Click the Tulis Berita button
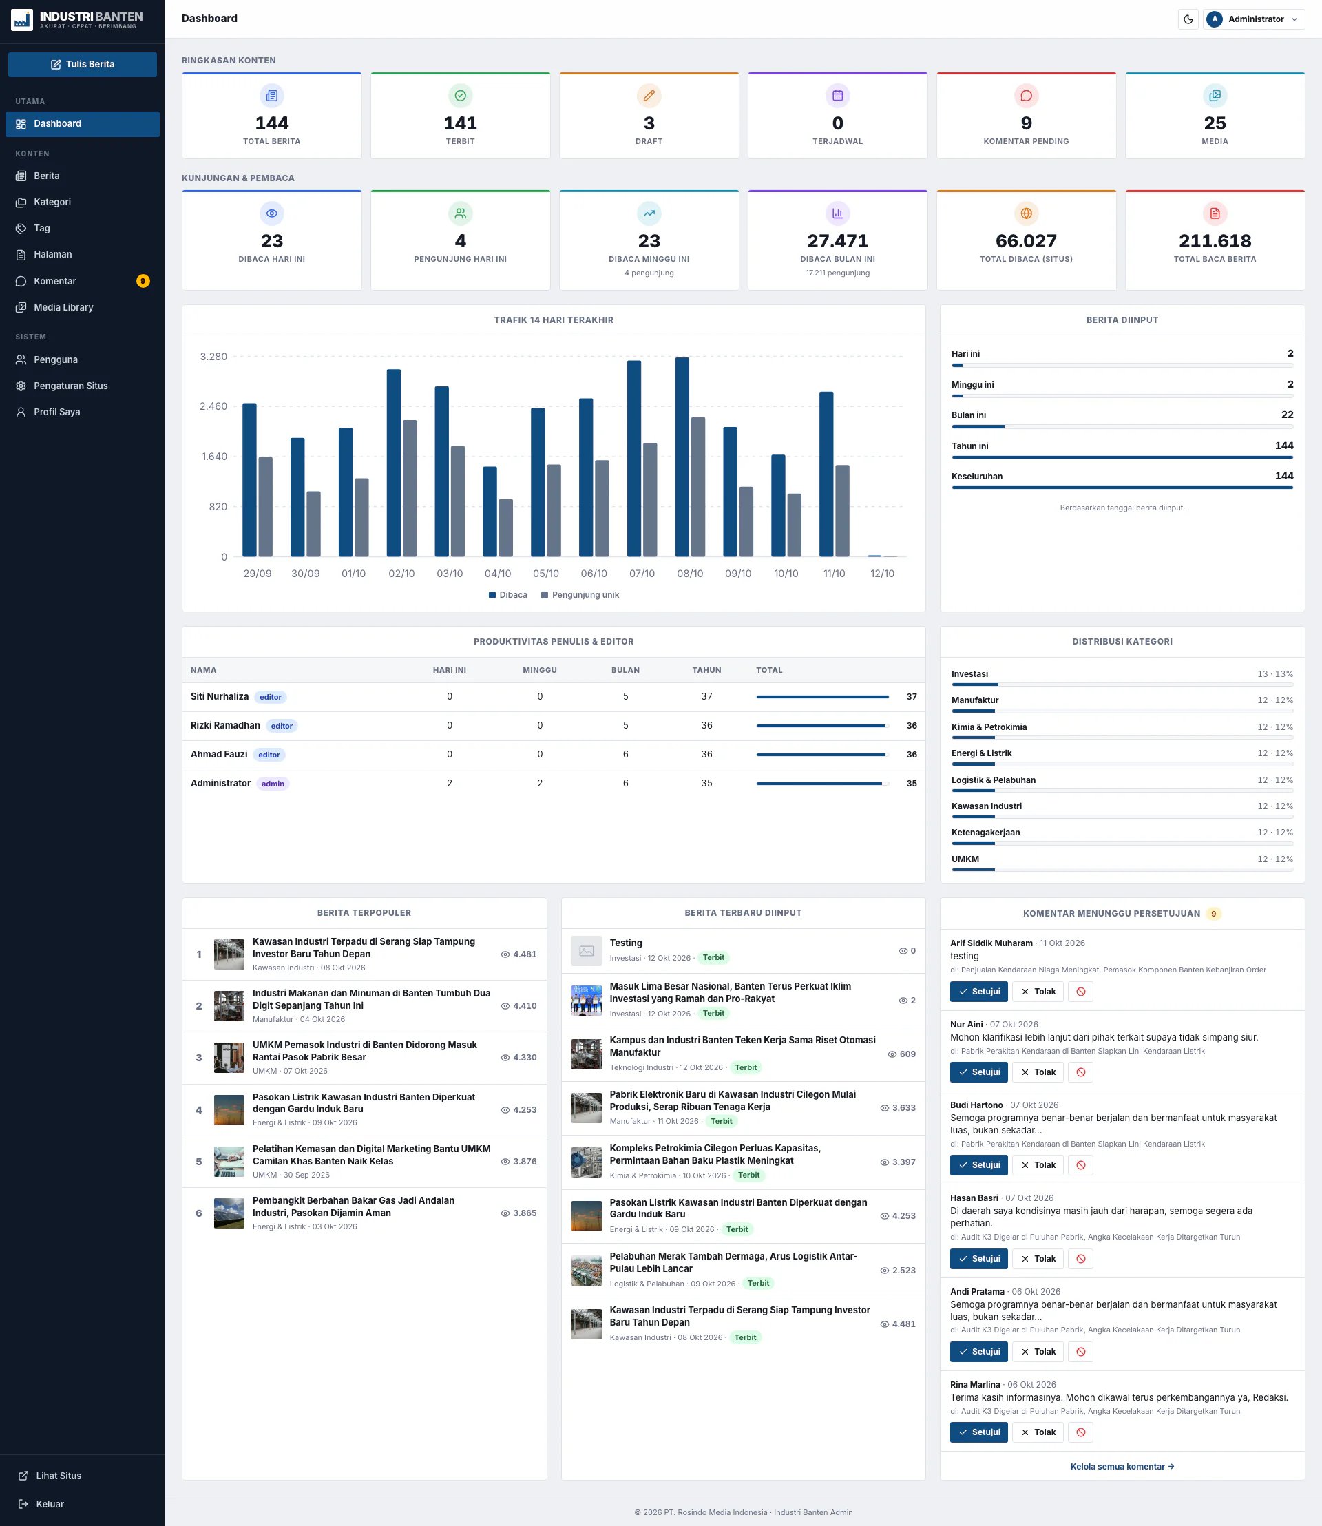 [83, 64]
